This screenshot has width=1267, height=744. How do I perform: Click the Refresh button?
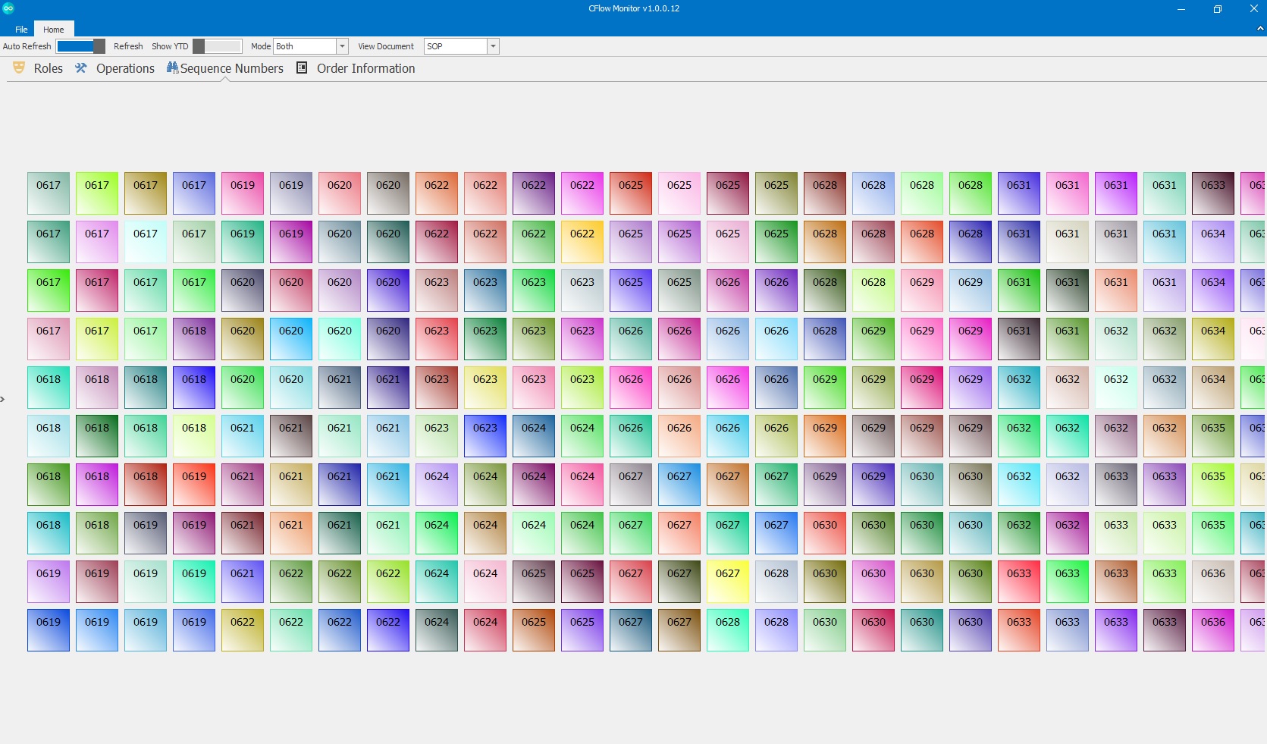128,46
